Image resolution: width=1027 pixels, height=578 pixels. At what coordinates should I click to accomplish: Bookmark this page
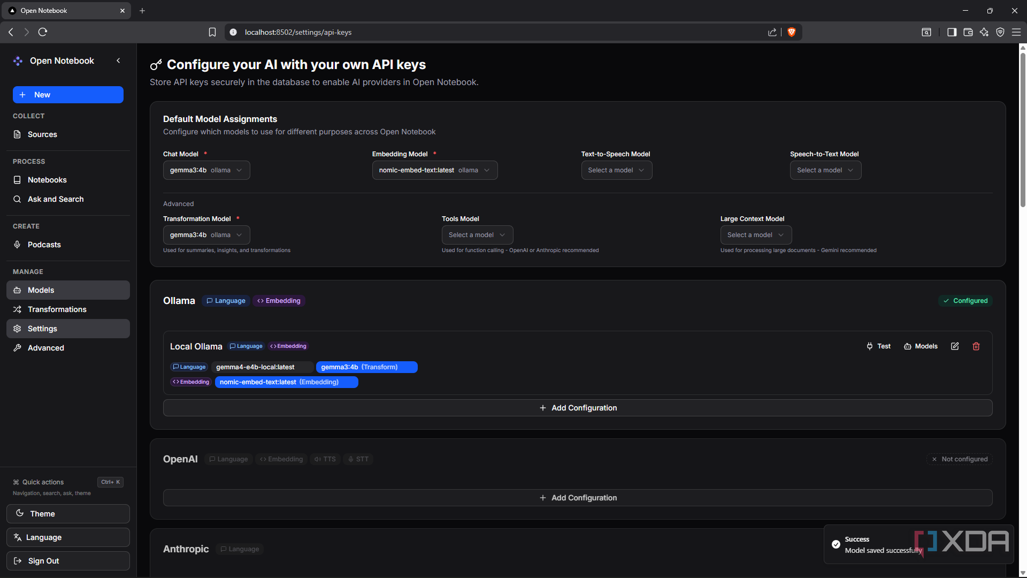212,32
